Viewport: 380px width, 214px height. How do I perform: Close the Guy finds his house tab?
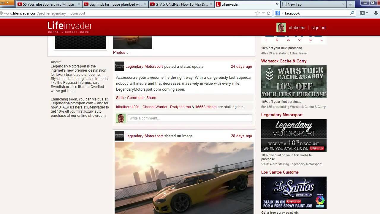145,4
